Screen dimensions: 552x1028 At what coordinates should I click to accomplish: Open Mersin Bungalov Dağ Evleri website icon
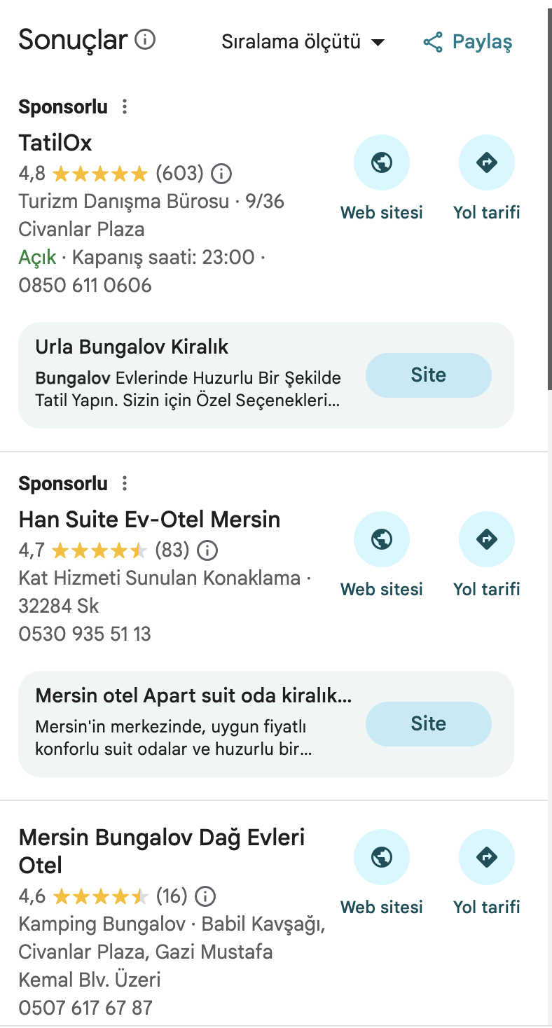pyautogui.click(x=382, y=858)
